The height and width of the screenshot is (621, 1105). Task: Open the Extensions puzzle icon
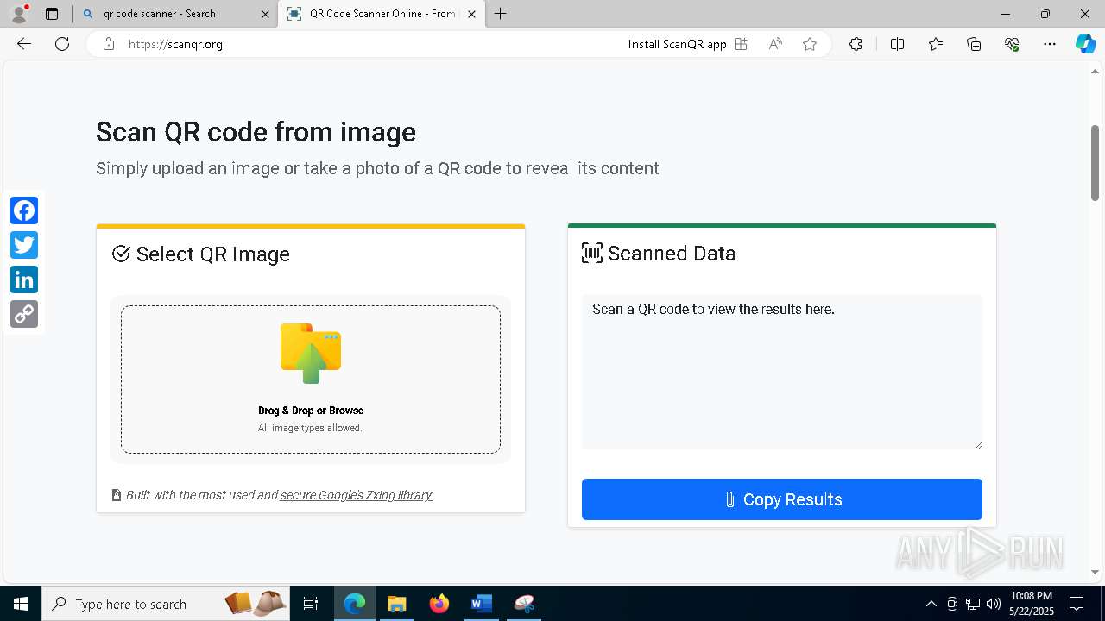tap(856, 44)
